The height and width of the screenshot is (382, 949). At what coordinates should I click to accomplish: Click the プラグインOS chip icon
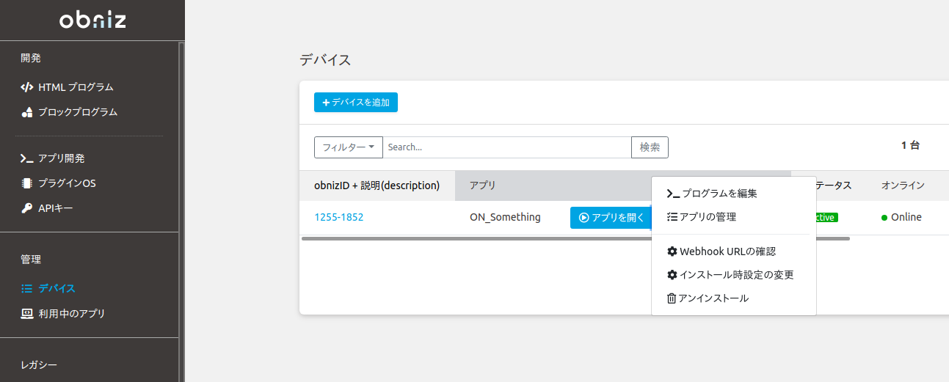26,183
